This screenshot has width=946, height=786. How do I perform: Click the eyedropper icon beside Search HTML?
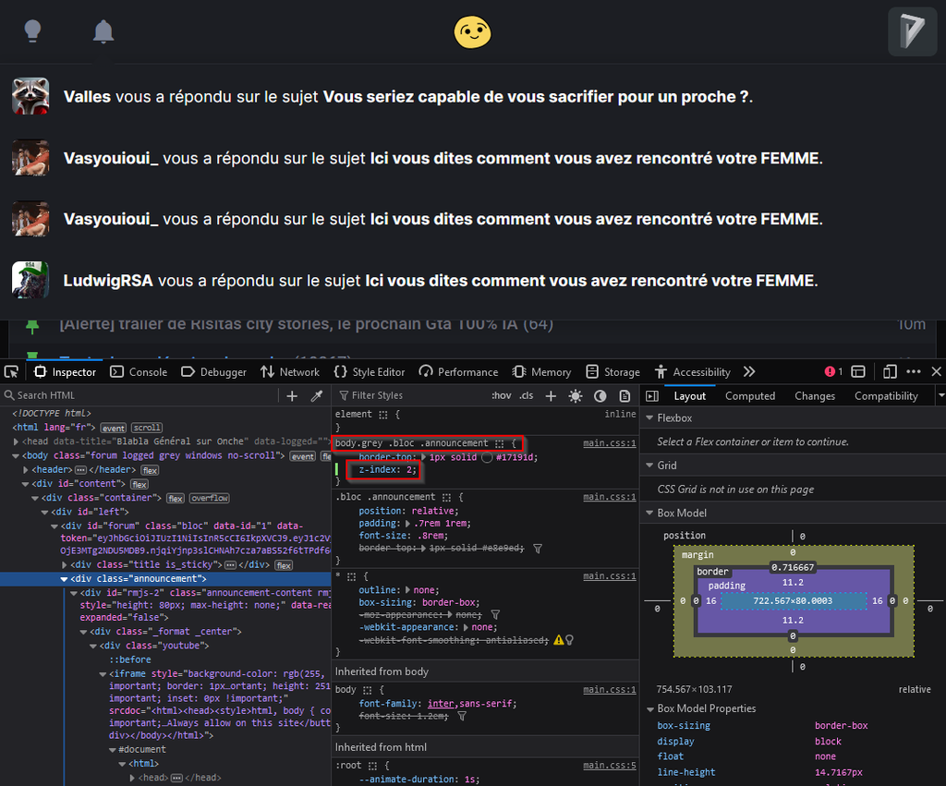(x=317, y=396)
